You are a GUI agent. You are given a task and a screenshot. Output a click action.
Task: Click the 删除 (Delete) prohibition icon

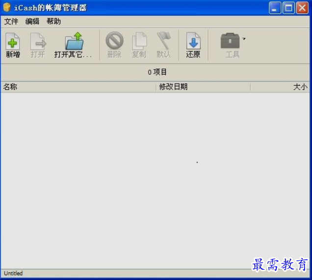coord(114,41)
